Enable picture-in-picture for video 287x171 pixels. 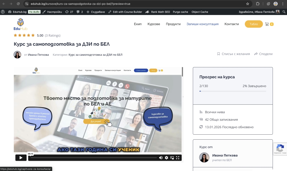tap(172, 158)
